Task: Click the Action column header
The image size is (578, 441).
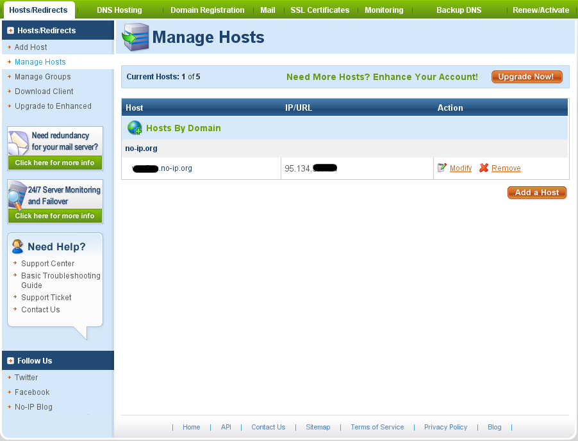Action: [450, 108]
